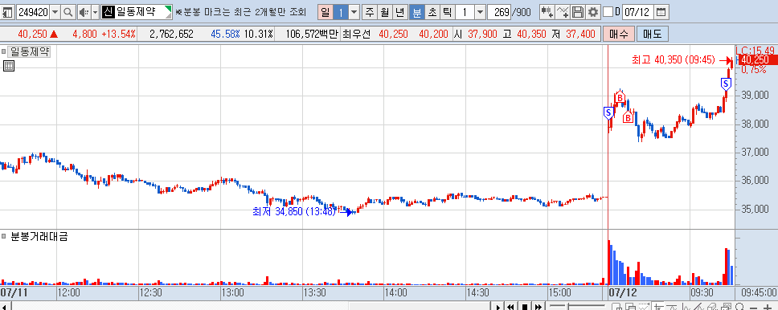
Task: Expand the minute interval dropdown
Action: [480, 12]
